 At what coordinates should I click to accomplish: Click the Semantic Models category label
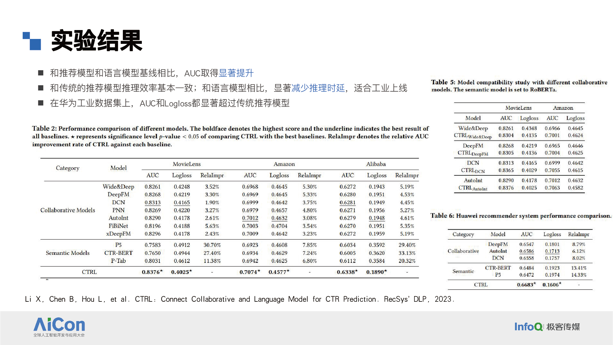(68, 253)
